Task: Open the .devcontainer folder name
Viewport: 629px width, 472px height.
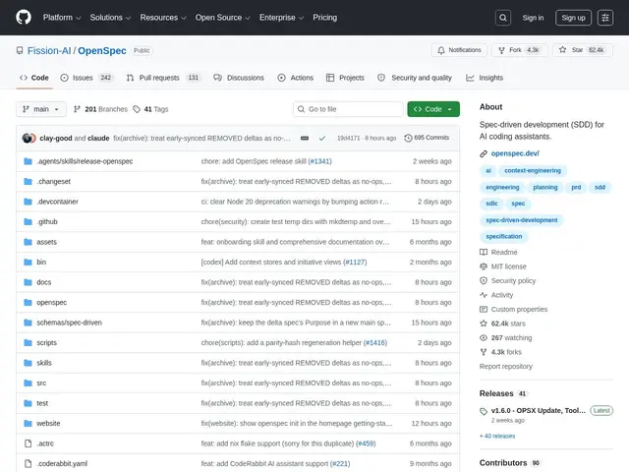Action: click(x=57, y=202)
